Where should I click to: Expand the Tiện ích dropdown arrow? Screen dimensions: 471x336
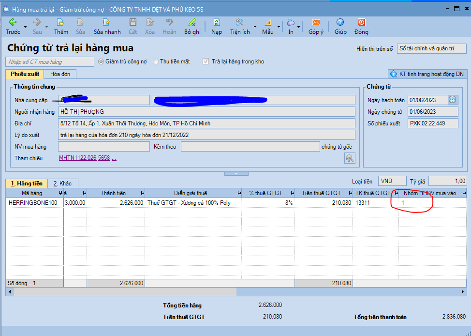pos(255,27)
